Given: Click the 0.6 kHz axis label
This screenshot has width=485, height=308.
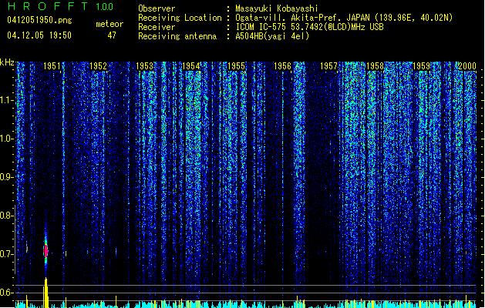Looking at the screenshot, I should pyautogui.click(x=6, y=293).
